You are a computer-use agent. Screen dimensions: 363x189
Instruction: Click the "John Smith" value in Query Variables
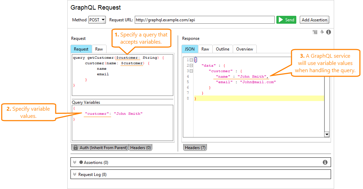[x=128, y=114]
